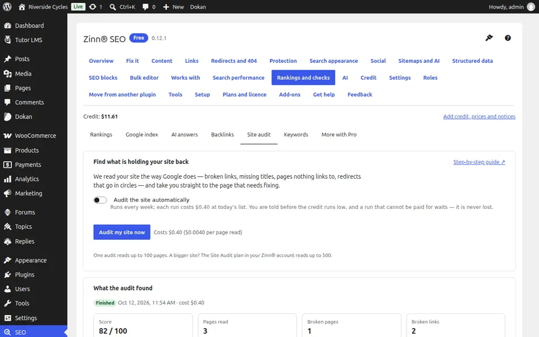Click the admin avatar icon
The height and width of the screenshot is (337, 539).
pyautogui.click(x=531, y=7)
